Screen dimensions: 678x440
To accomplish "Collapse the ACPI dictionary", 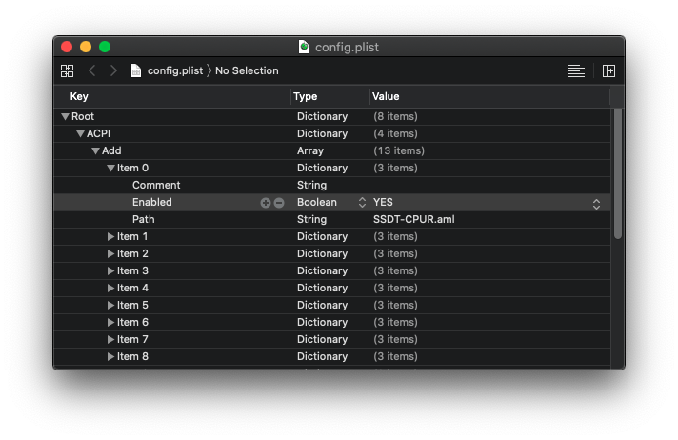I will coord(80,134).
